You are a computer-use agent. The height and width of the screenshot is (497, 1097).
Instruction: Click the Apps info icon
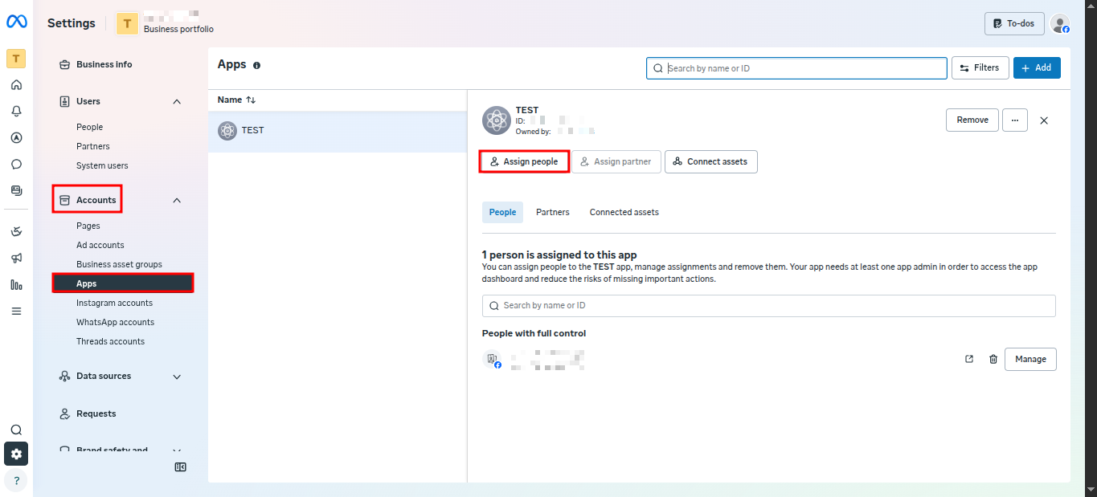257,66
